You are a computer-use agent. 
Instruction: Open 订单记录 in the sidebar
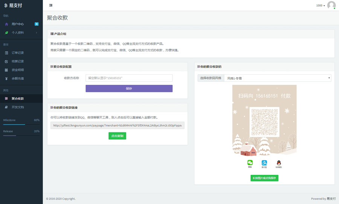(x=18, y=53)
